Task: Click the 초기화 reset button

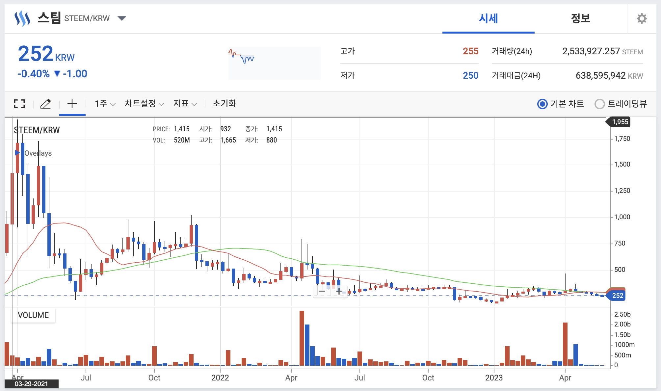Action: click(x=224, y=104)
